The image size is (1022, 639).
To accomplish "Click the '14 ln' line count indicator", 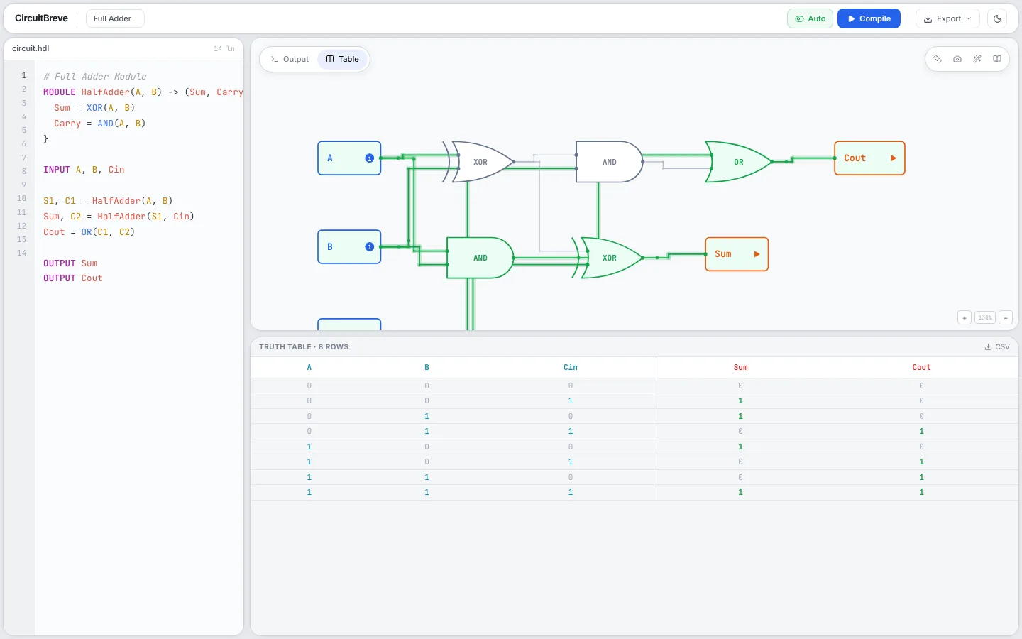I will (x=224, y=49).
